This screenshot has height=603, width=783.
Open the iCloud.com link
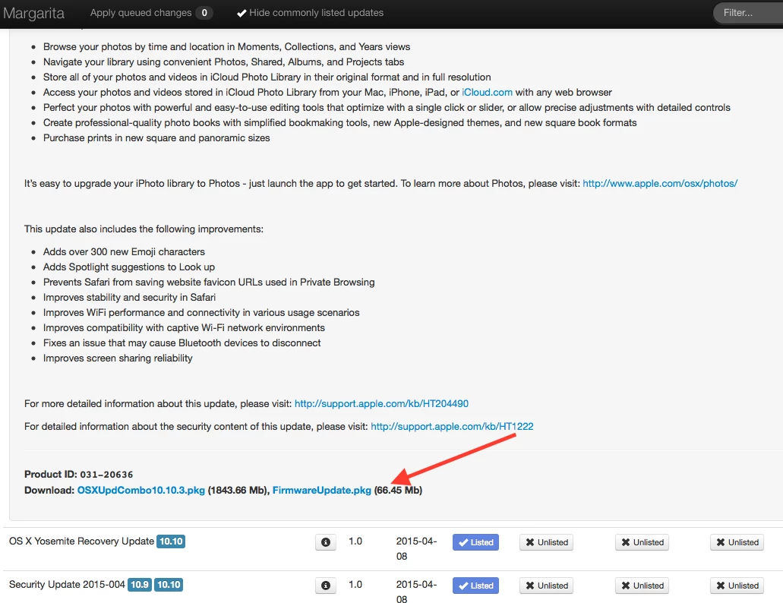click(487, 93)
